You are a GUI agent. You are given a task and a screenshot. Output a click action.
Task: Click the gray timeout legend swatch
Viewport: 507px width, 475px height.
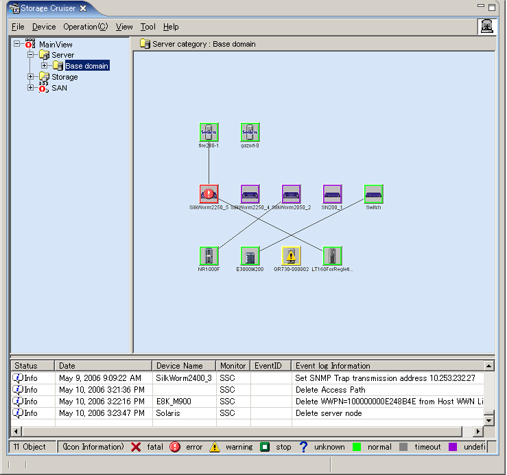[x=403, y=447]
